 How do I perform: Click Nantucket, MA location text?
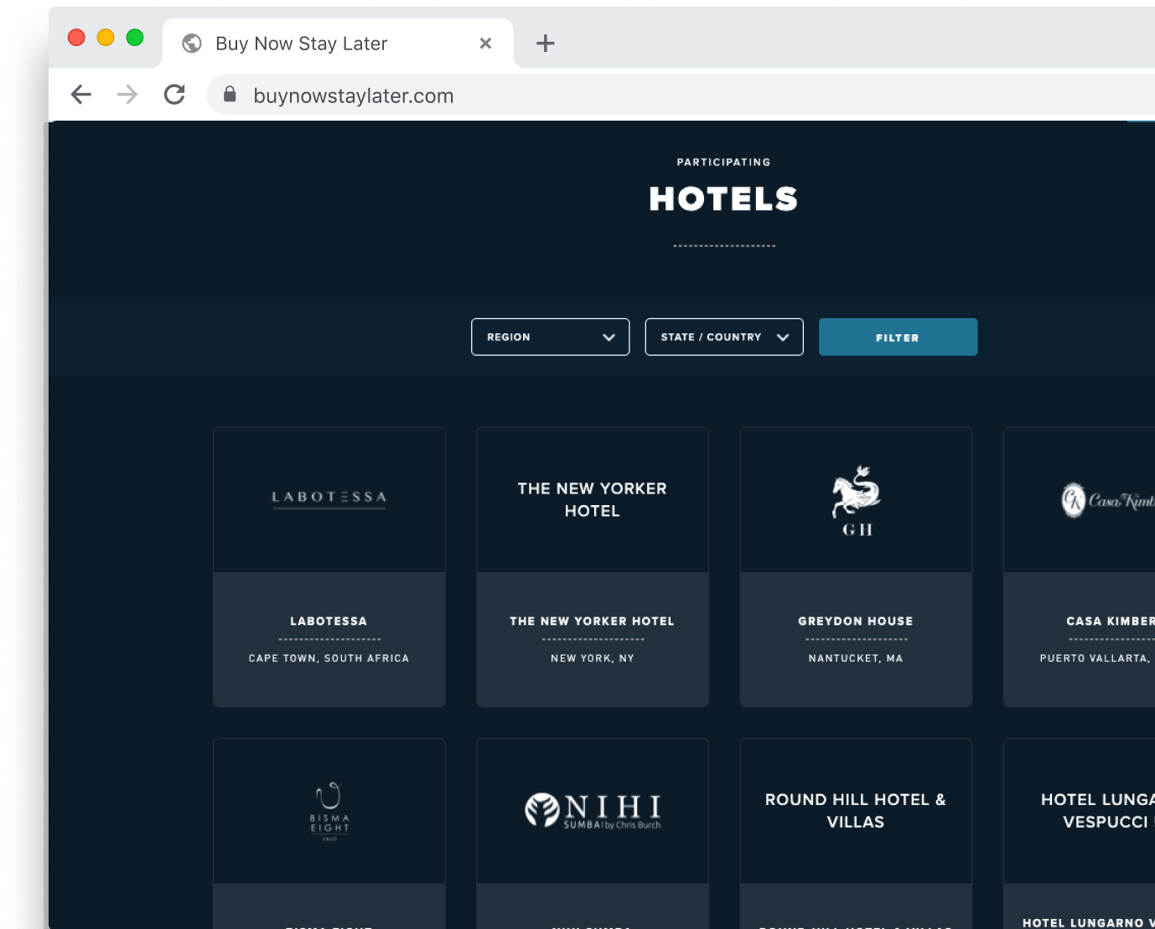(x=856, y=658)
